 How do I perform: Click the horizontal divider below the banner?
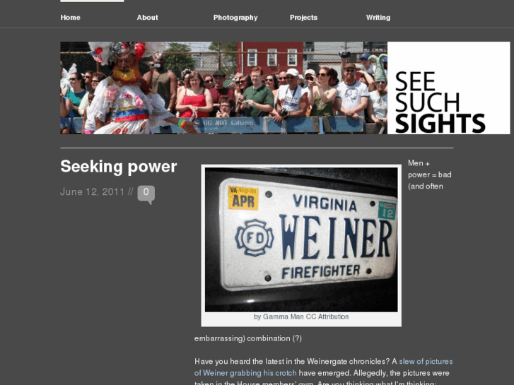tap(257, 148)
